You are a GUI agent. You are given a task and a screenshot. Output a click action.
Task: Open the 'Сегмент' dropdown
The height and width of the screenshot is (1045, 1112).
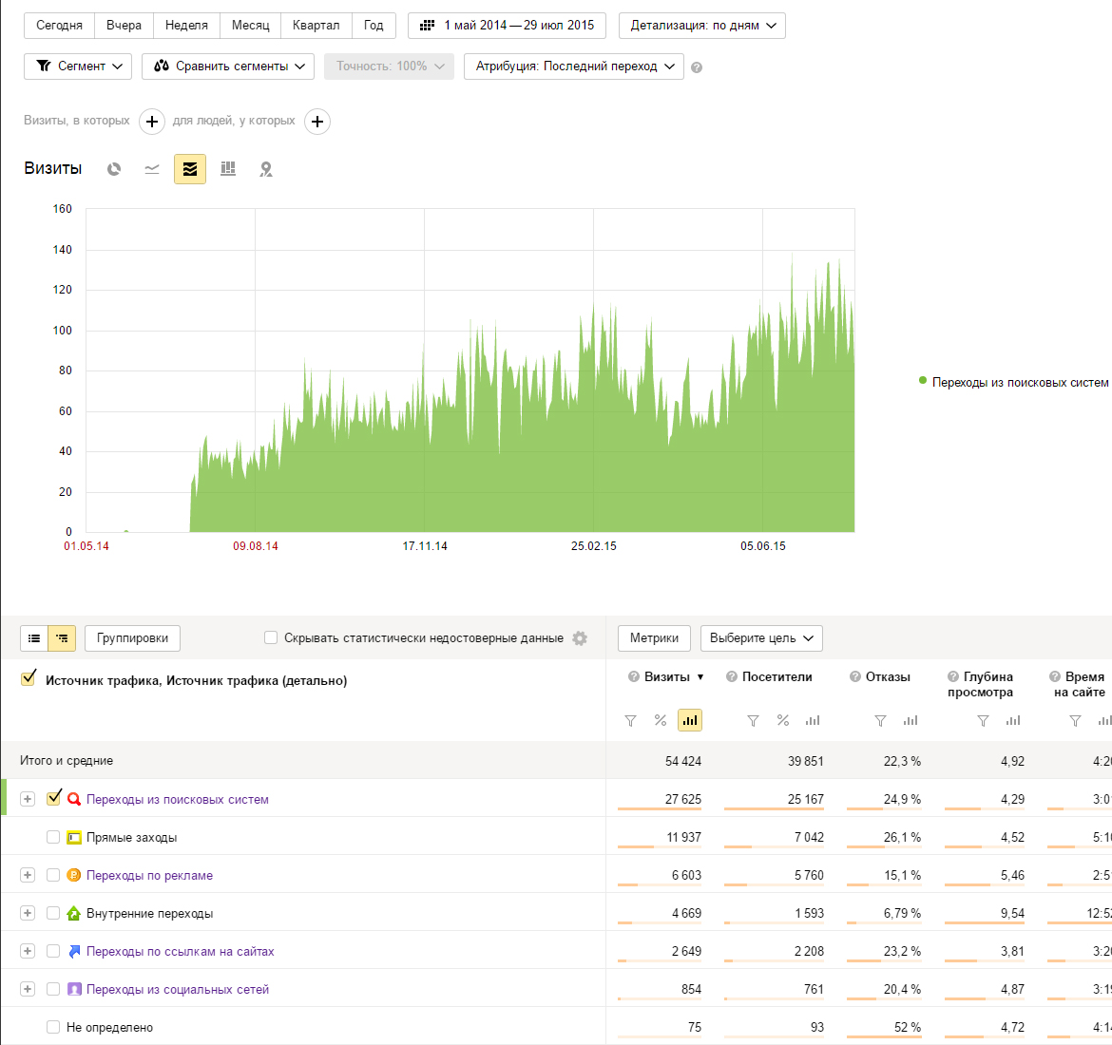81,66
